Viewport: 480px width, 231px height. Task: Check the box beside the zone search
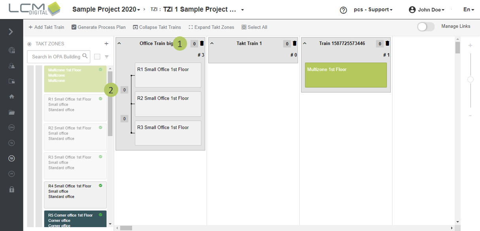click(x=97, y=57)
